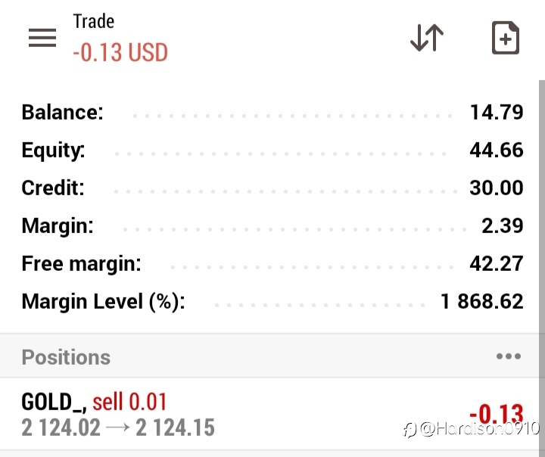Tap the sort arrows icon
This screenshot has height=457, width=545.
click(427, 38)
